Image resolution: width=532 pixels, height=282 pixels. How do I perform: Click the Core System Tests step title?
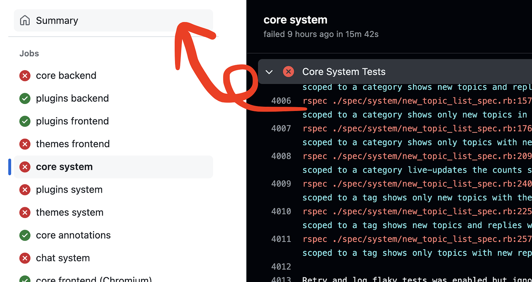344,72
